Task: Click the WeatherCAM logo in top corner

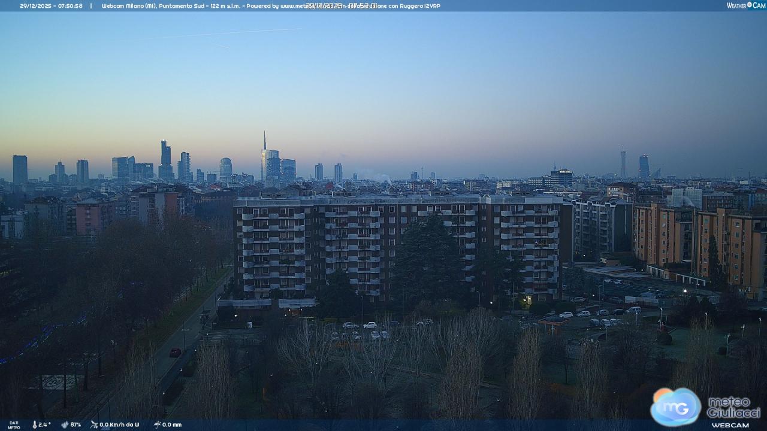Action: [745, 5]
